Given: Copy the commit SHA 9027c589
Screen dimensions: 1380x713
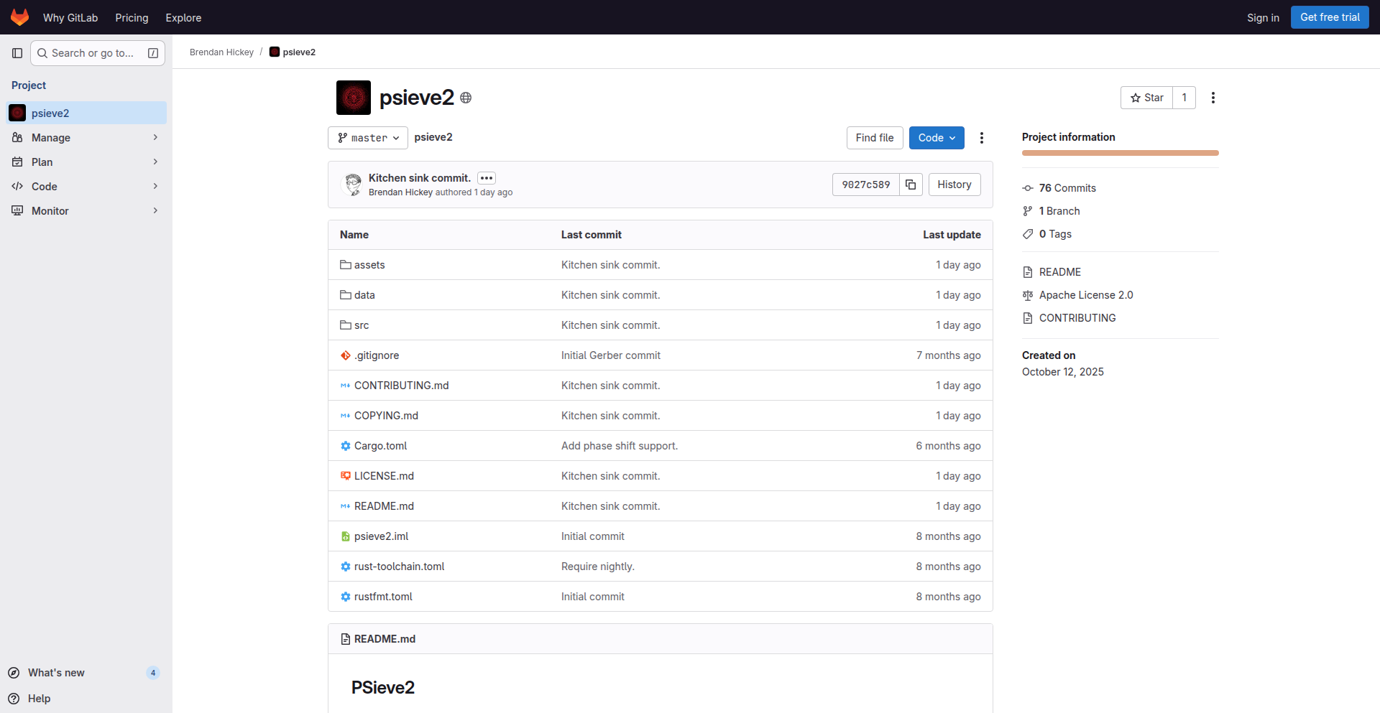Looking at the screenshot, I should click(911, 185).
